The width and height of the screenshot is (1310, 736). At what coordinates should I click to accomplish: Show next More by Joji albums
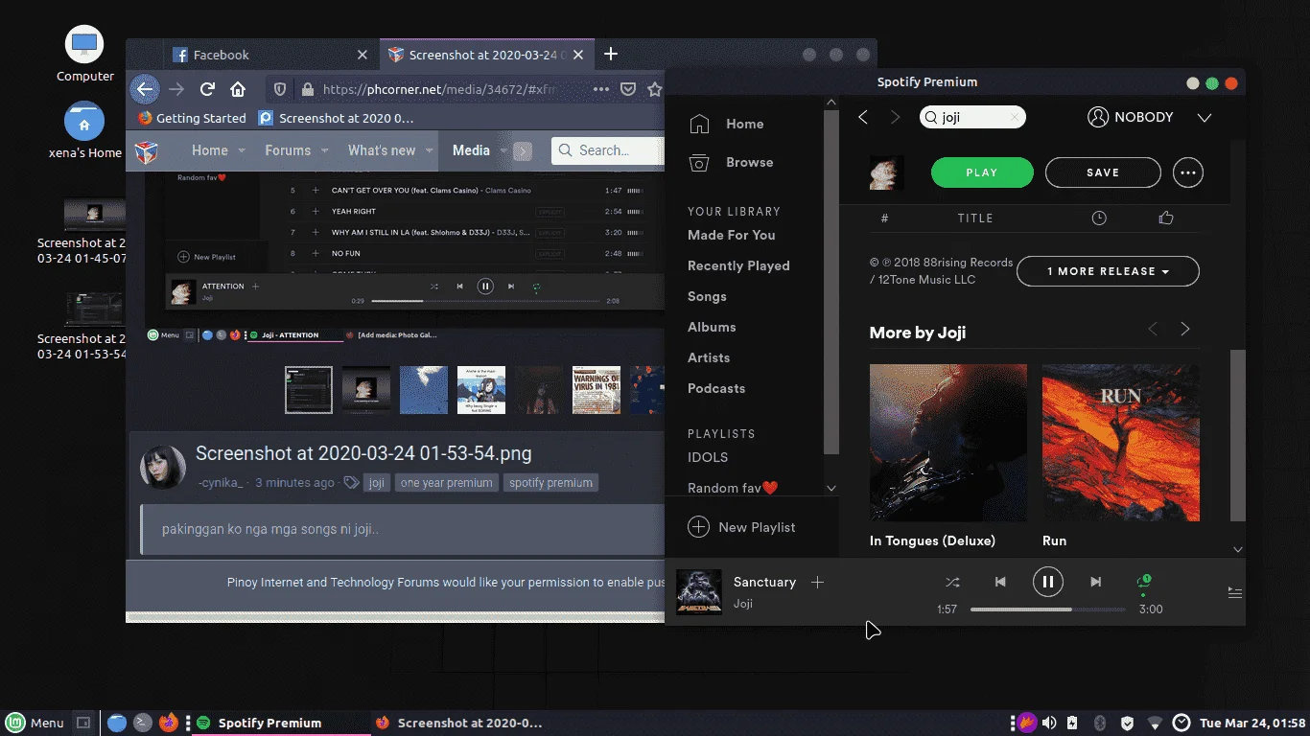pos(1185,329)
